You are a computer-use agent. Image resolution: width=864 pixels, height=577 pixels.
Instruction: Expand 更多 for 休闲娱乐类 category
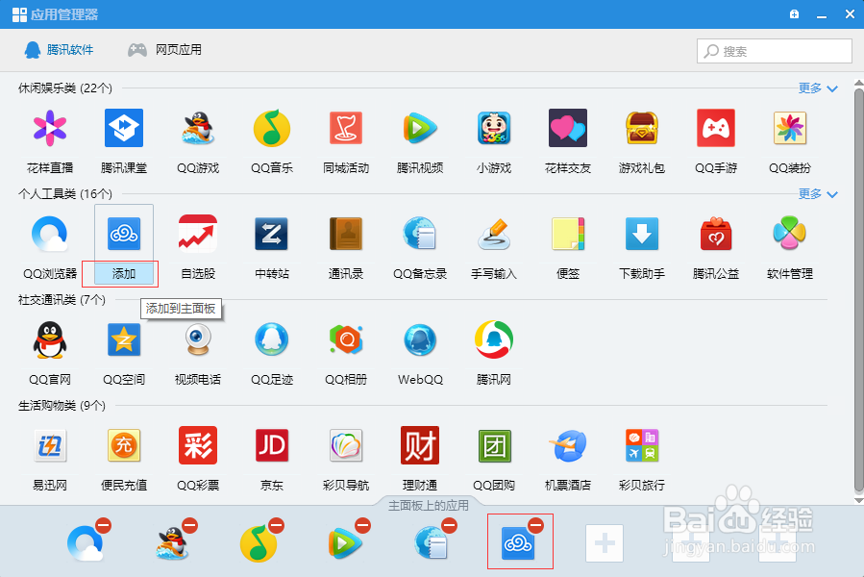(818, 88)
